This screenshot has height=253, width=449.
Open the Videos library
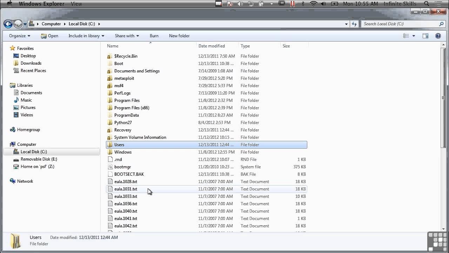[27, 115]
